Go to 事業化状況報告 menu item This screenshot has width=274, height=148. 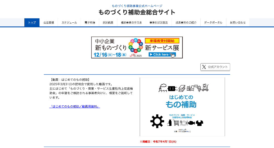pos(159,22)
